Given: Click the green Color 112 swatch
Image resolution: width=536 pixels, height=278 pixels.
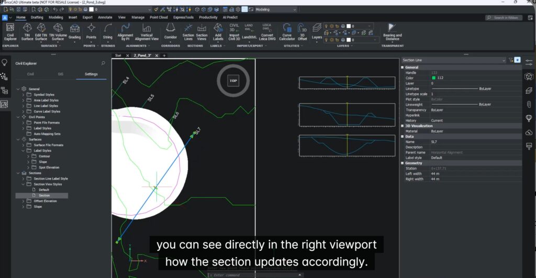Looking at the screenshot, I should coord(433,78).
